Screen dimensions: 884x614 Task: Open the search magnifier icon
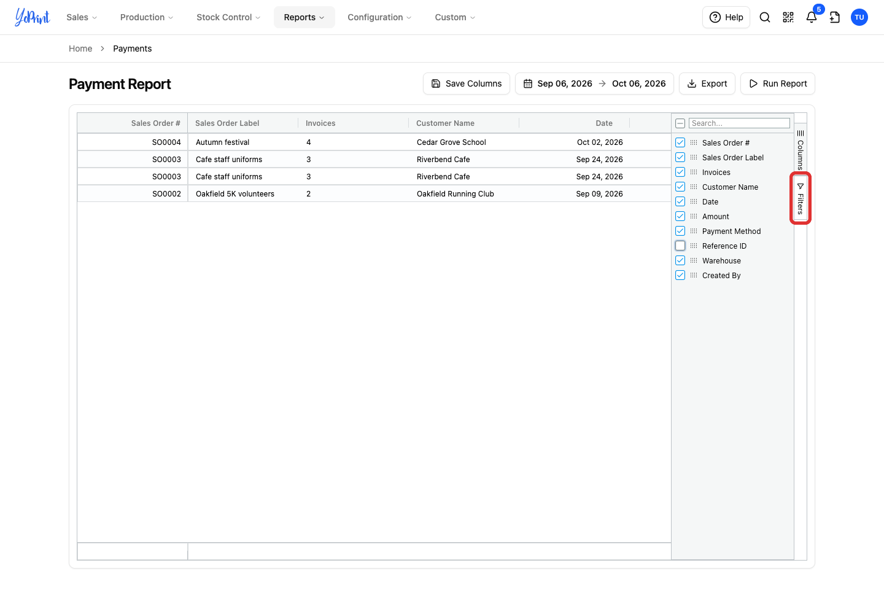pyautogui.click(x=765, y=17)
